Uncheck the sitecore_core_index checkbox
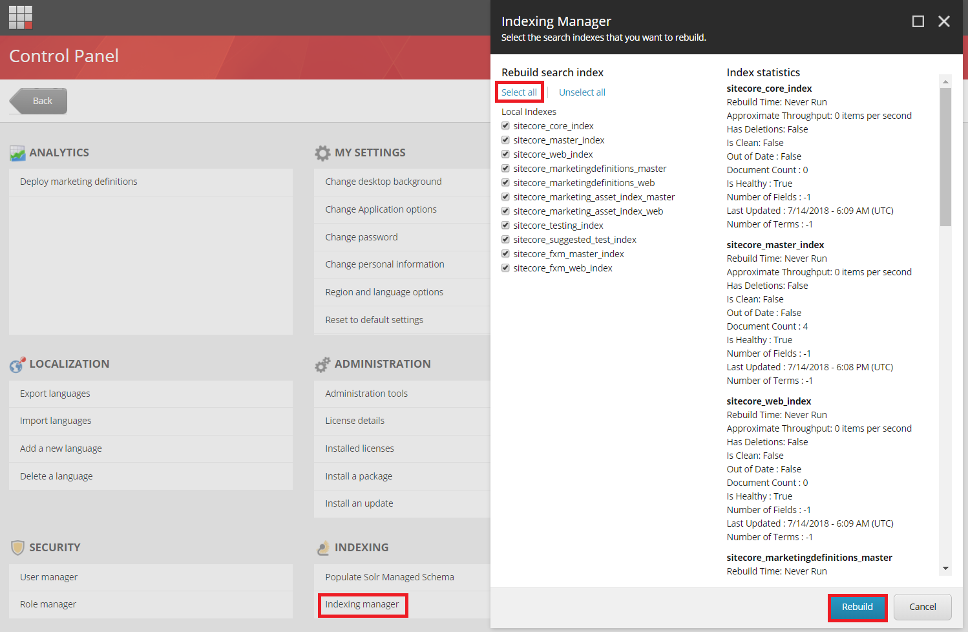The height and width of the screenshot is (632, 968). click(x=505, y=126)
